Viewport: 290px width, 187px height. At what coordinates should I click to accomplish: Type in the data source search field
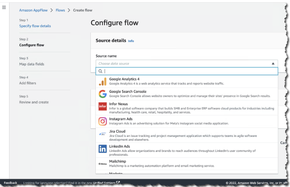(189, 71)
